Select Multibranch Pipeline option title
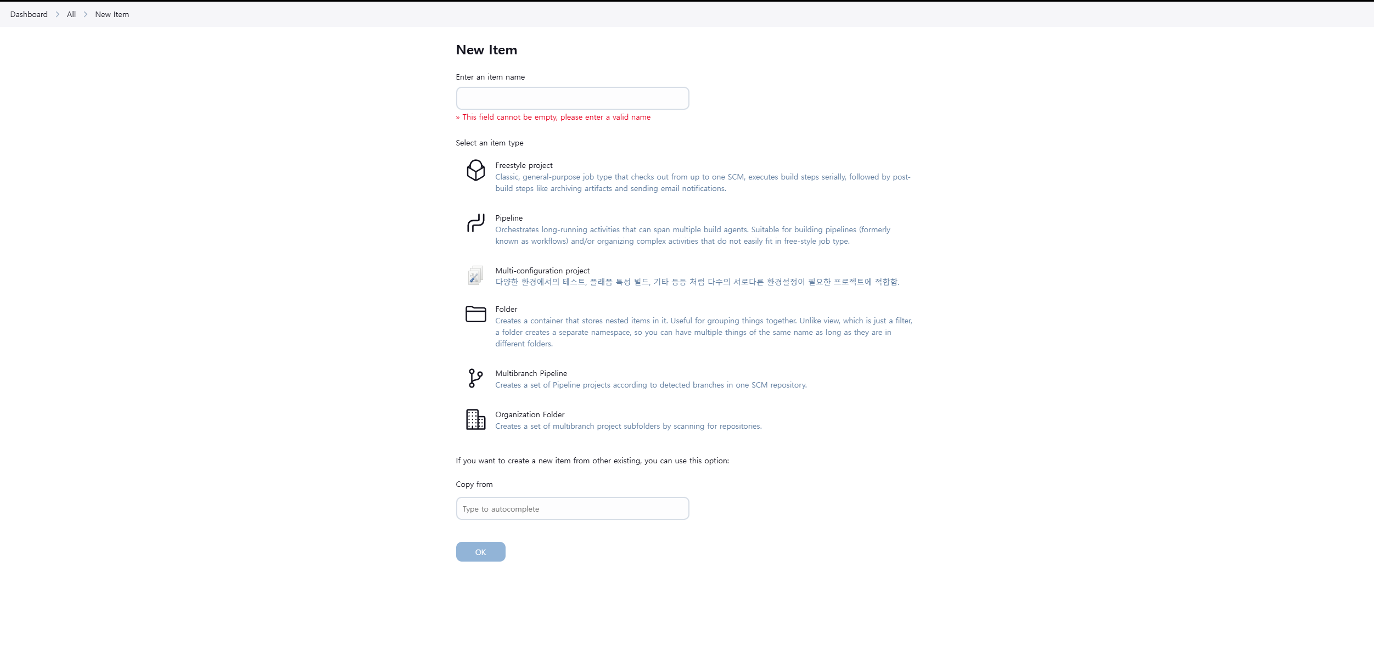Screen dimensions: 1374x656 coord(531,373)
